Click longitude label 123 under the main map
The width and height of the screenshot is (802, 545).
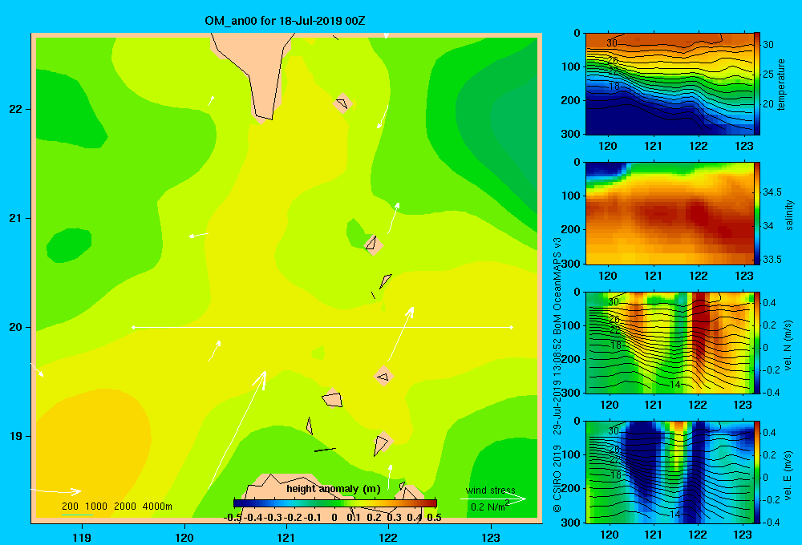(491, 537)
